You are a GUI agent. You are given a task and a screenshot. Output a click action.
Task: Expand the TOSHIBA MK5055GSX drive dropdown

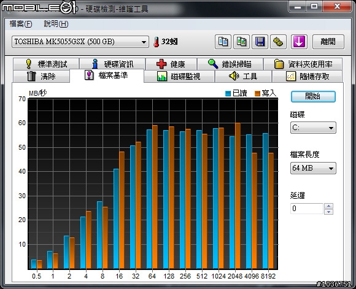pyautogui.click(x=80, y=42)
